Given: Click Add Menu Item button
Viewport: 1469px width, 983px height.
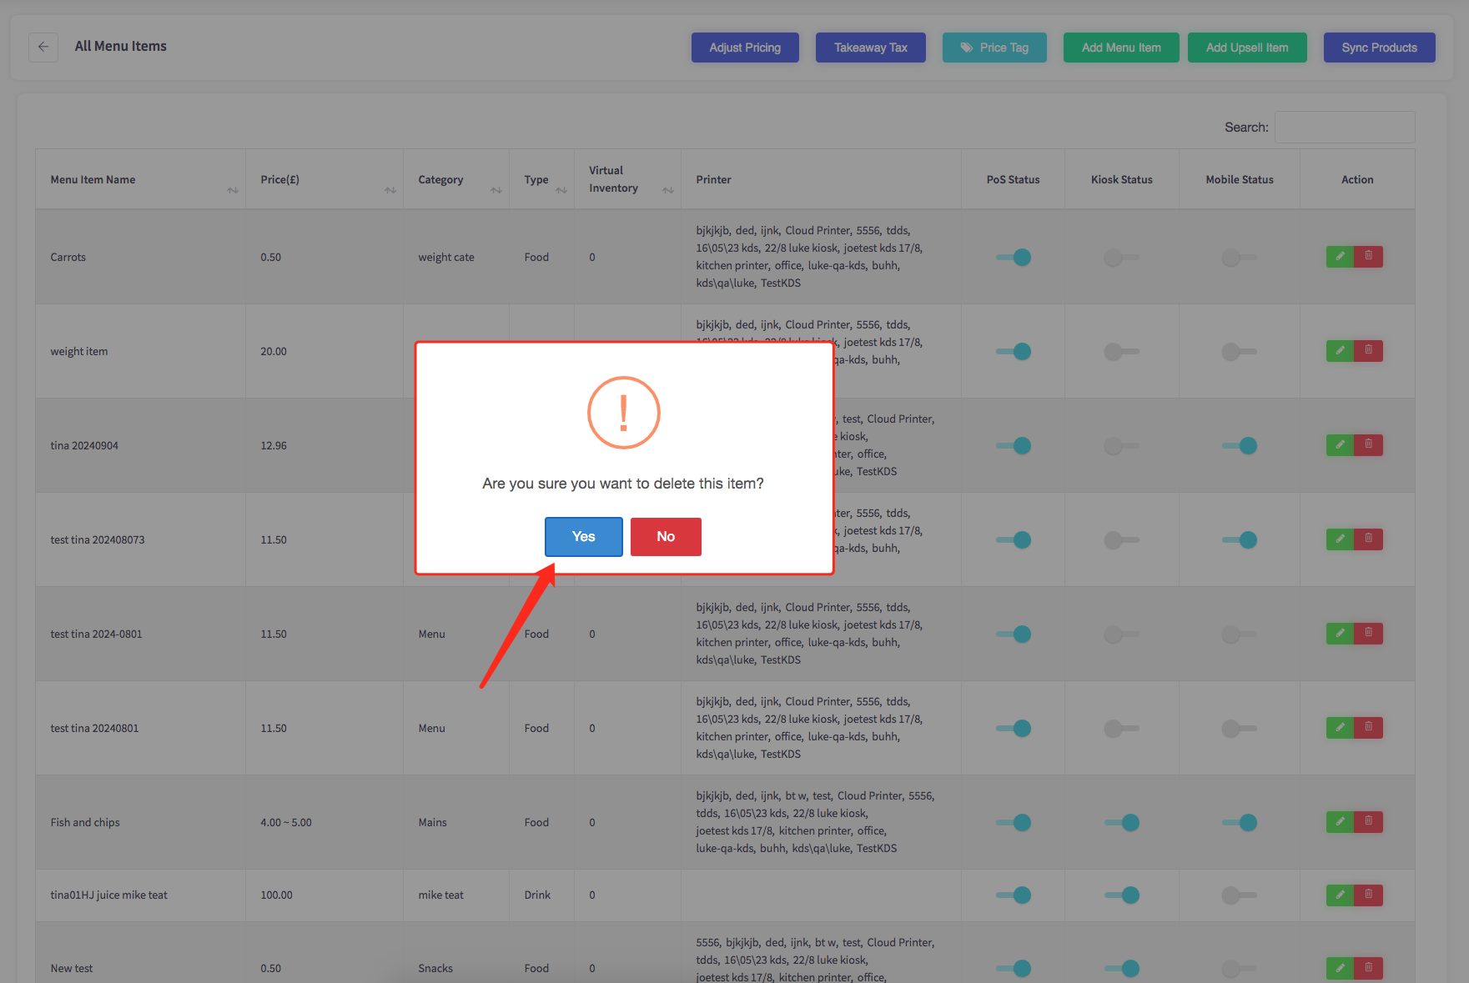Looking at the screenshot, I should click(x=1121, y=48).
